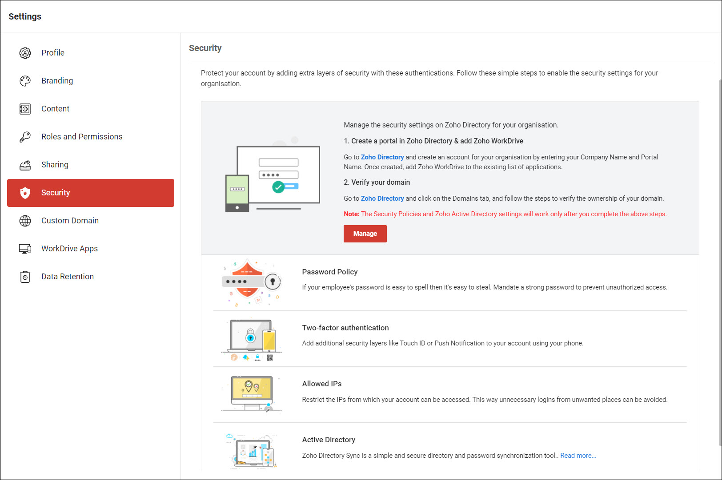
Task: Click the Two-factor authentication description text
Action: tap(443, 343)
